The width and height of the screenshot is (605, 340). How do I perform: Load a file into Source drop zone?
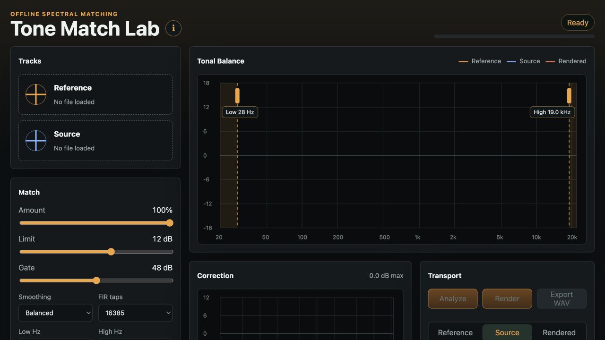tap(95, 141)
